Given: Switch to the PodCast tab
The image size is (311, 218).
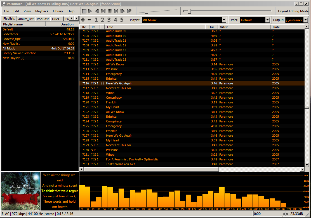Looking at the screenshot, I should 43,19.
